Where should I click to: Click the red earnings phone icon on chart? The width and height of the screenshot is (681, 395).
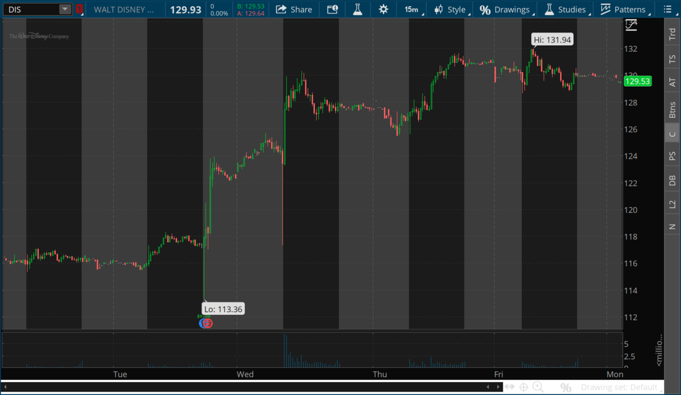(208, 323)
